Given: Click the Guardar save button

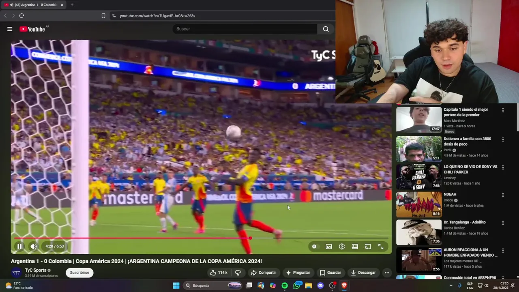Looking at the screenshot, I should click(330, 273).
